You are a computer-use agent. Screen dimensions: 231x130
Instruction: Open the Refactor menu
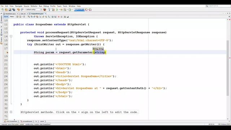pos(34,6)
